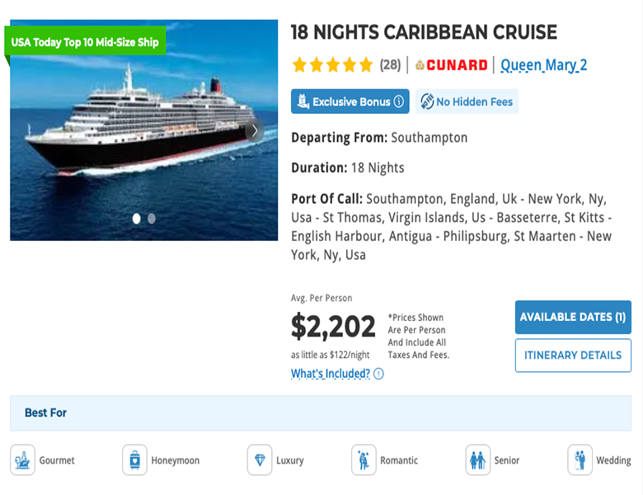The width and height of the screenshot is (643, 495).
Task: Open Available Dates (1) button
Action: 573,317
